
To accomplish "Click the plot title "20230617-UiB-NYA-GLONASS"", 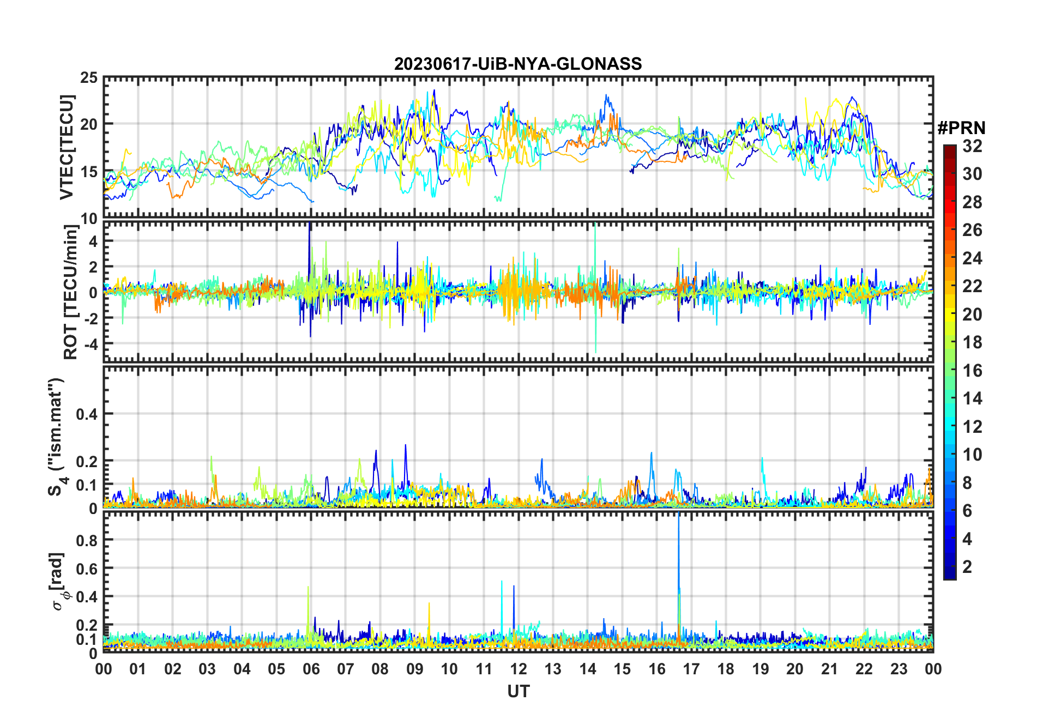I will [518, 64].
